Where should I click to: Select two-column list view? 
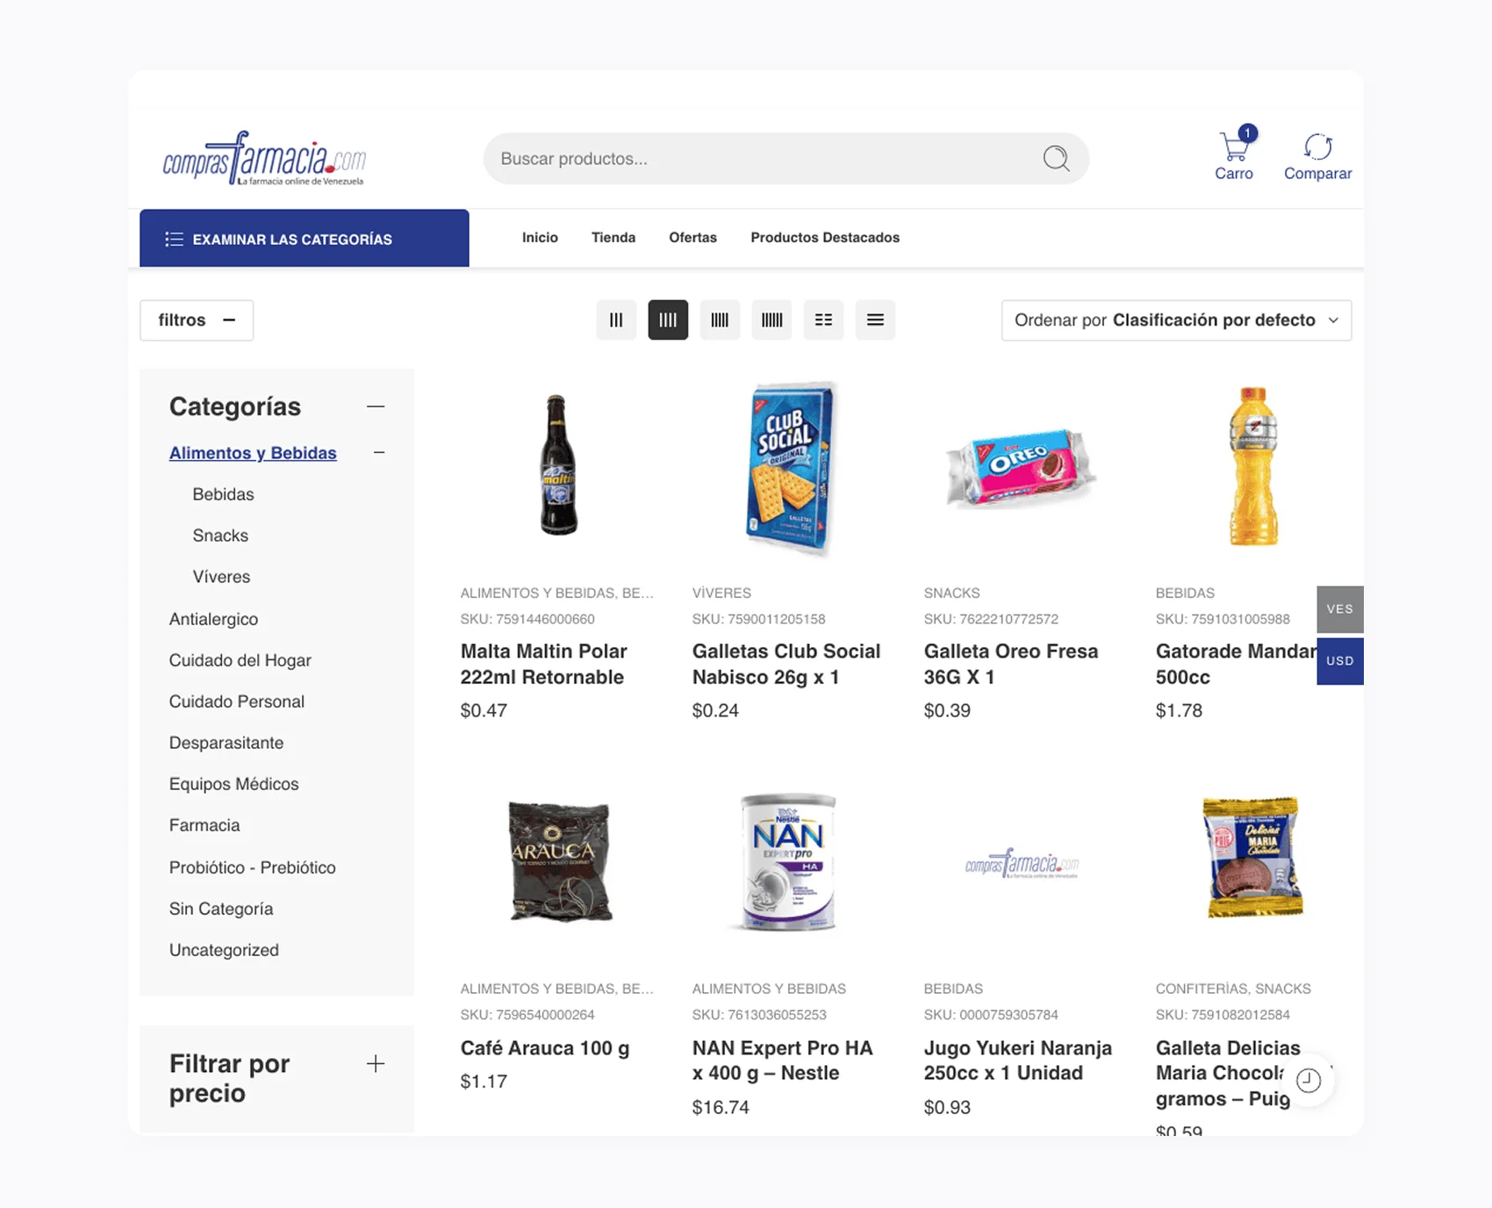[823, 320]
